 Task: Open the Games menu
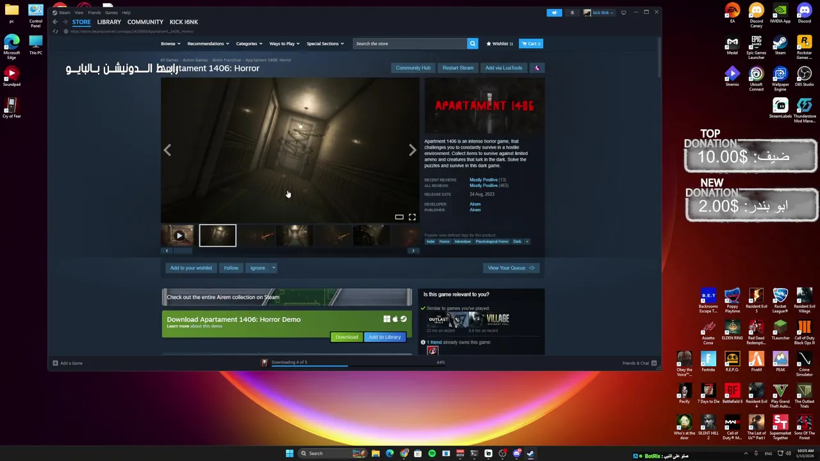(111, 12)
